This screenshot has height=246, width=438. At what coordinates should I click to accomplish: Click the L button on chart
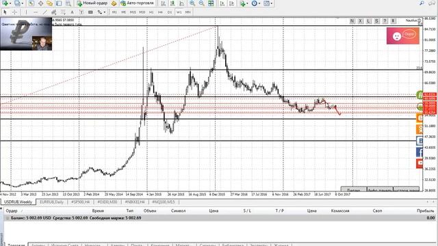click(368, 21)
